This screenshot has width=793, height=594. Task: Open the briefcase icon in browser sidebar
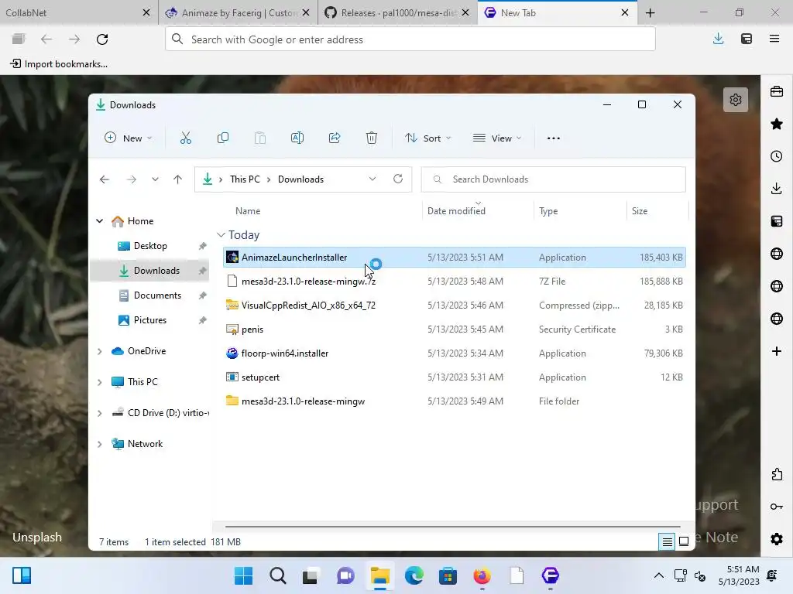(777, 91)
